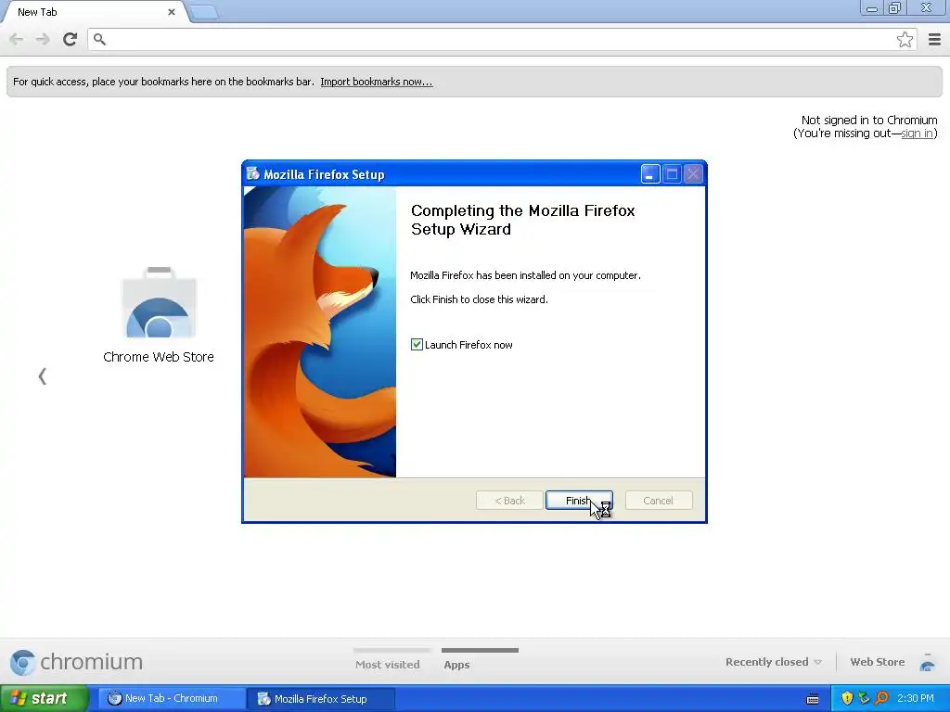Expand the Recently closed dropdown
Image resolution: width=950 pixels, height=712 pixels.
point(774,662)
